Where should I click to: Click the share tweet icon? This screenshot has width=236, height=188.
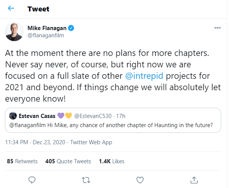(193, 180)
